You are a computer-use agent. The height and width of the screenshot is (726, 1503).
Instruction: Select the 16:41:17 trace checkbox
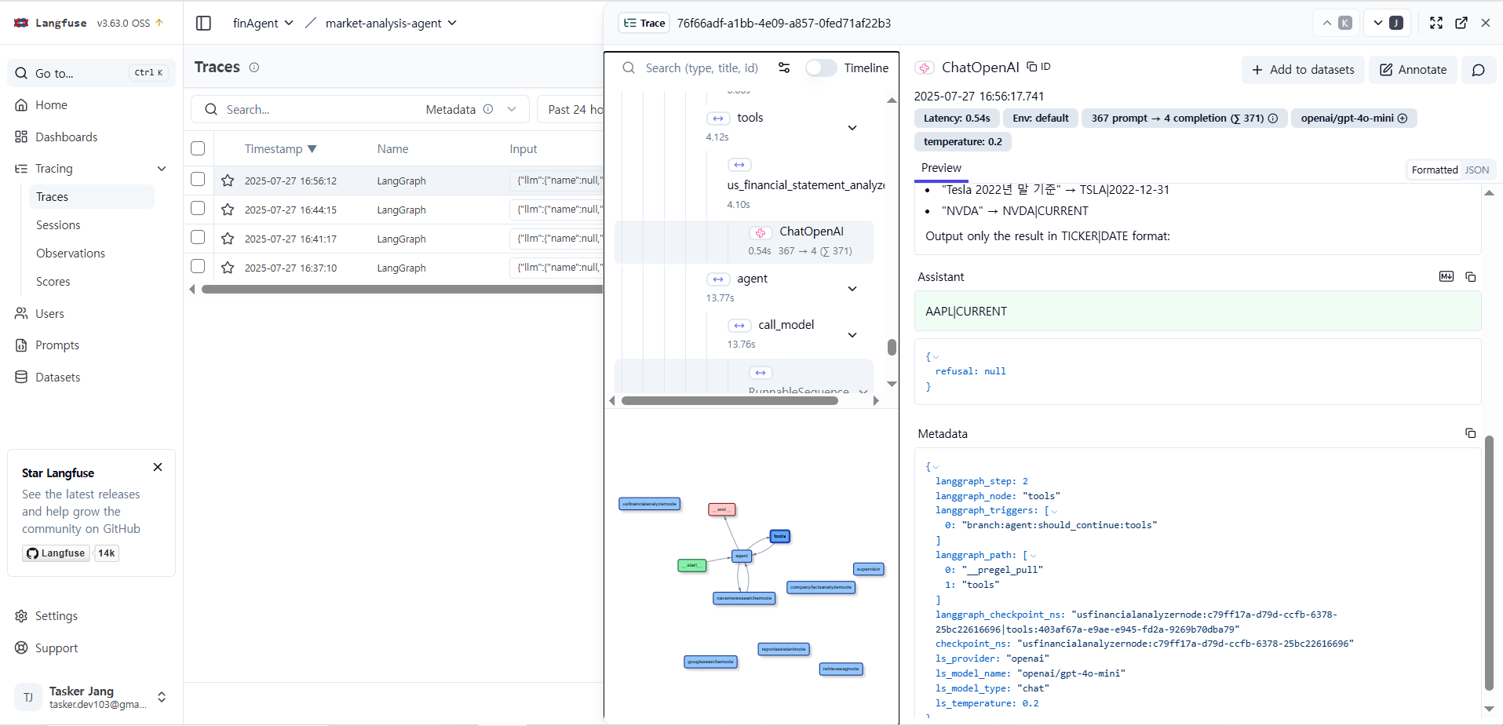pos(198,237)
